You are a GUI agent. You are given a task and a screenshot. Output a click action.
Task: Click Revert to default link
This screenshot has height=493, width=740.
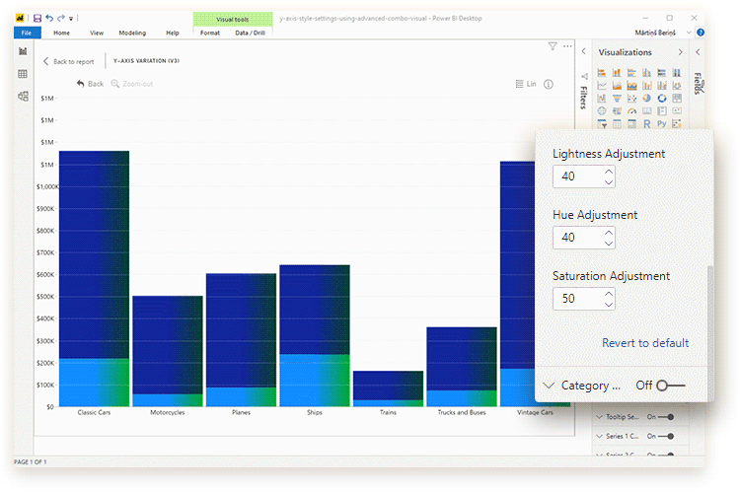pos(645,343)
